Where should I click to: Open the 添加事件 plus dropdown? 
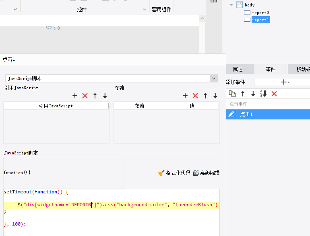[285, 82]
